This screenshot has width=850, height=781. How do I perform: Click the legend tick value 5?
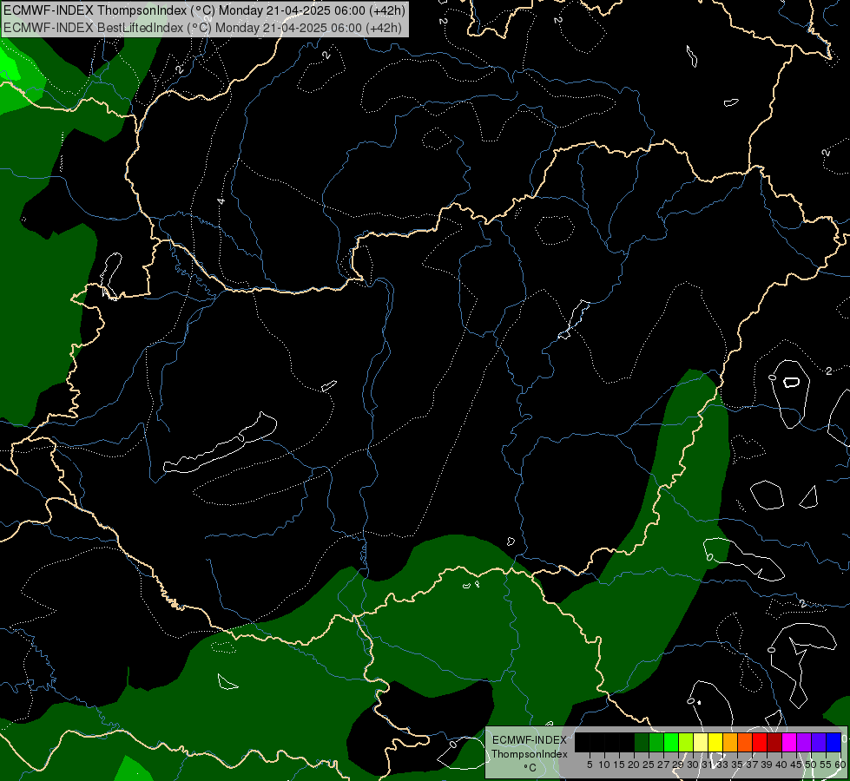tap(590, 765)
